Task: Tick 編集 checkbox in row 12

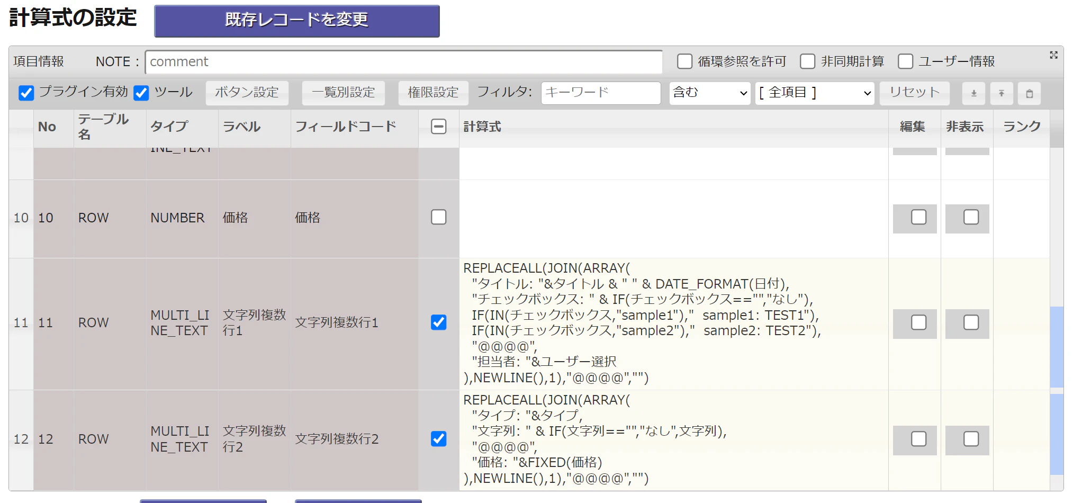Action: tap(918, 439)
